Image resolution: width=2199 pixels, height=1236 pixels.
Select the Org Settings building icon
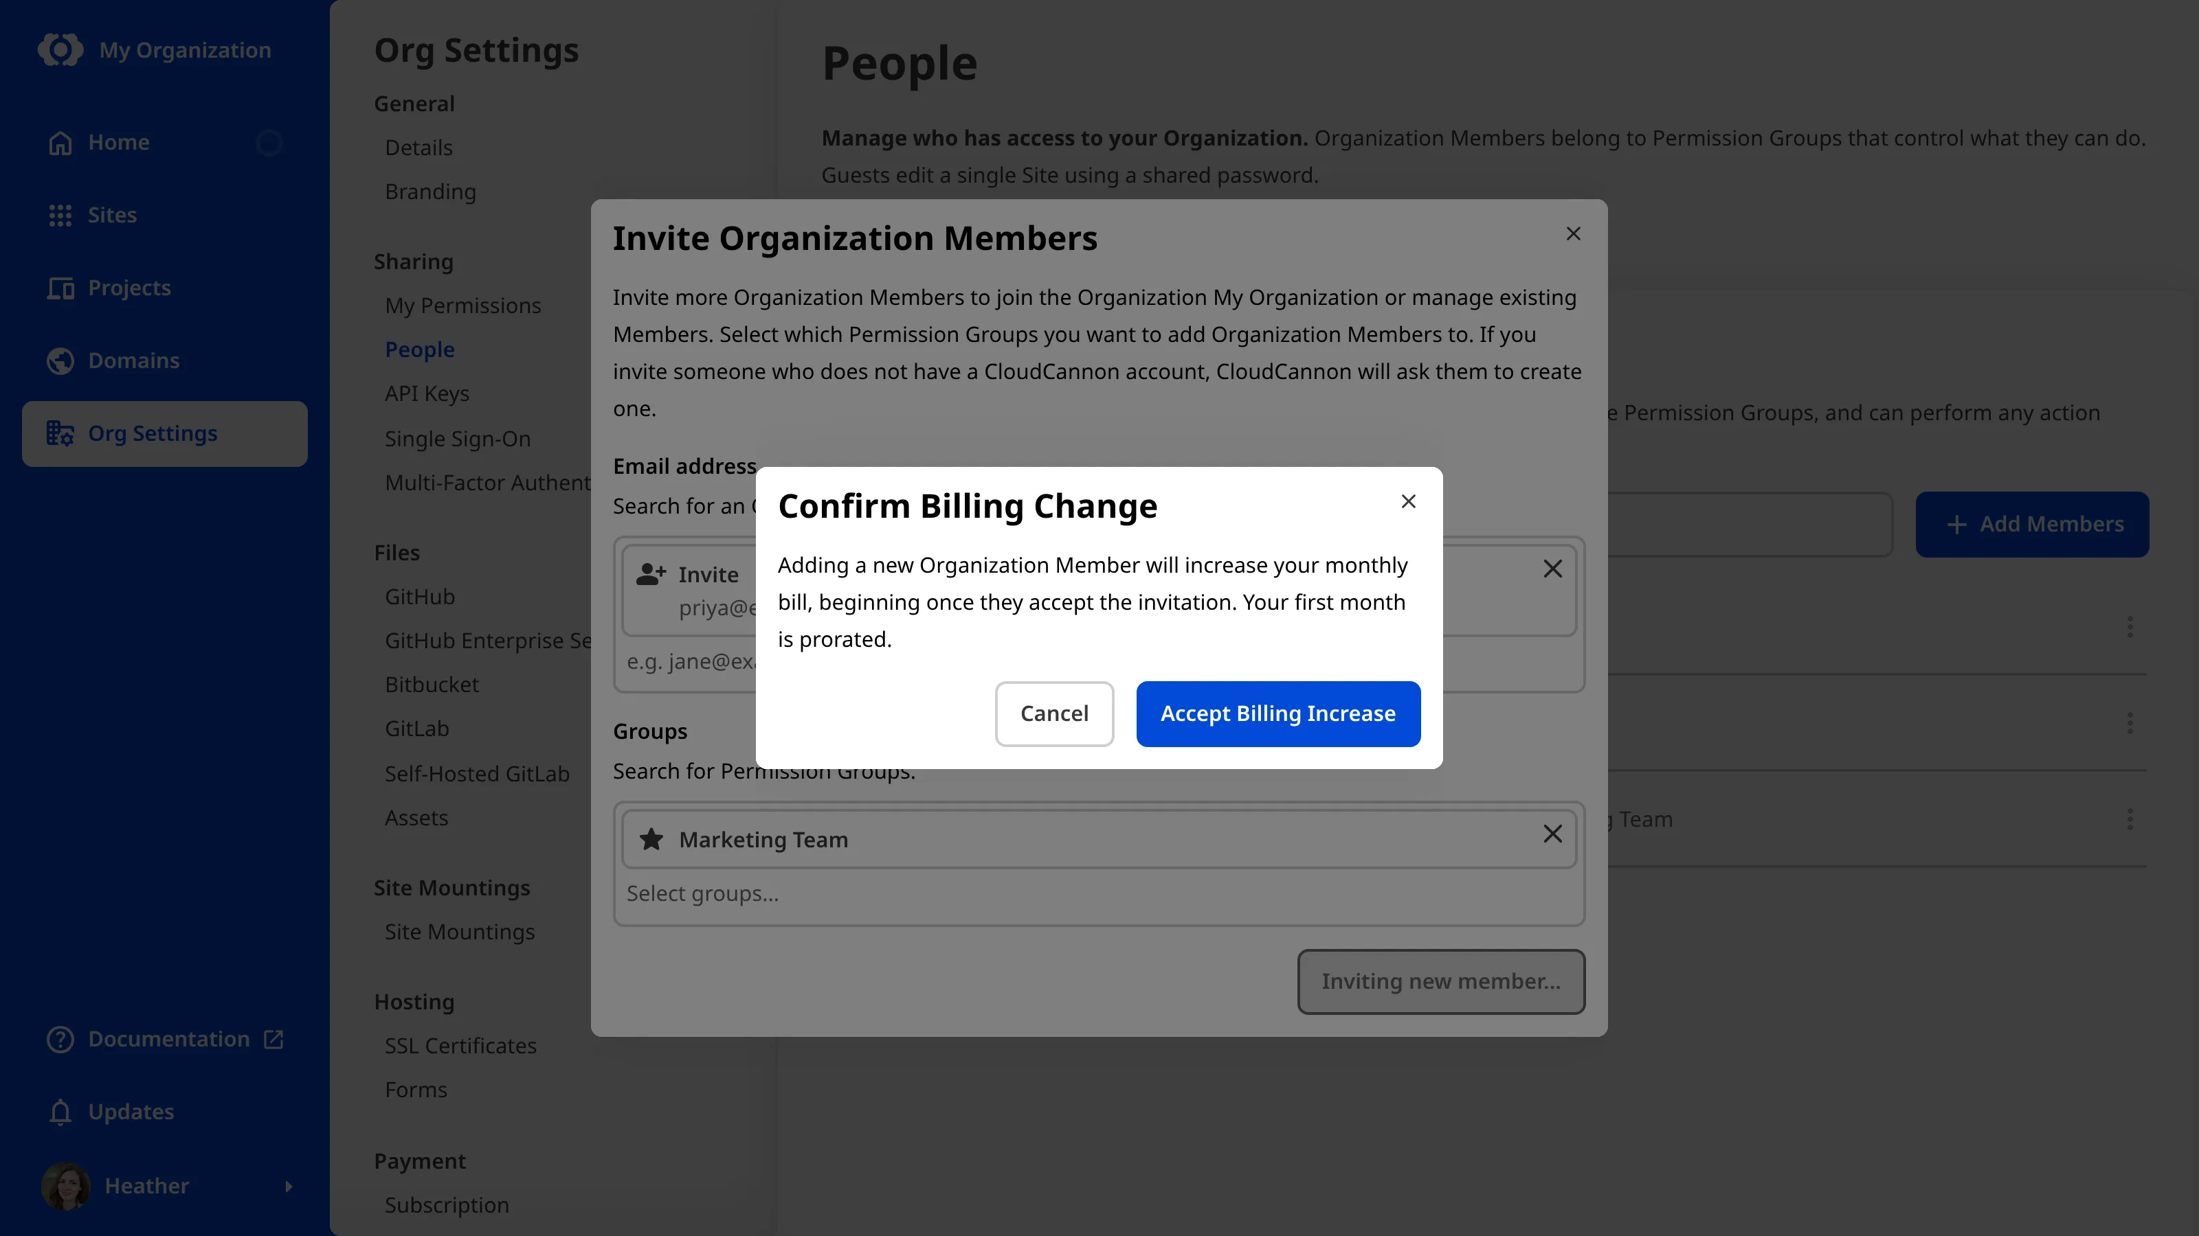click(60, 433)
